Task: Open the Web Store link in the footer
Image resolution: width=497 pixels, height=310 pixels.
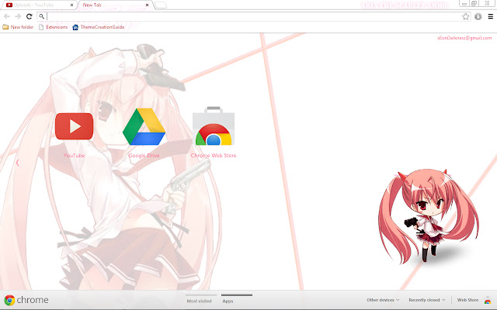Action: tap(467, 300)
